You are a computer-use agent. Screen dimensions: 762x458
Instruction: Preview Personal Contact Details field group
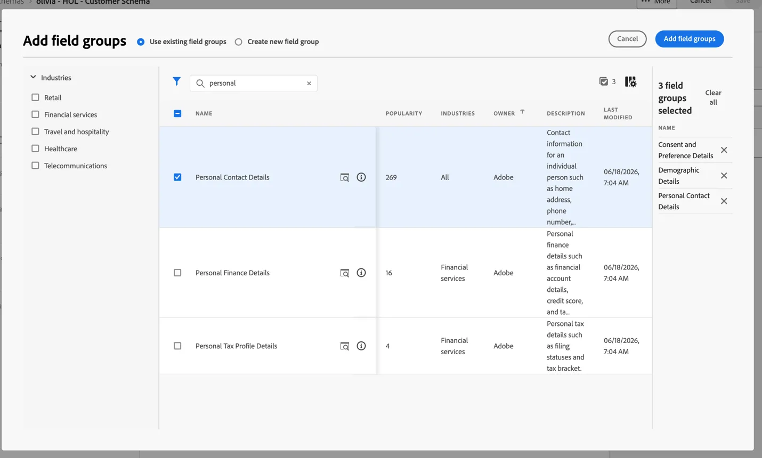tap(345, 177)
